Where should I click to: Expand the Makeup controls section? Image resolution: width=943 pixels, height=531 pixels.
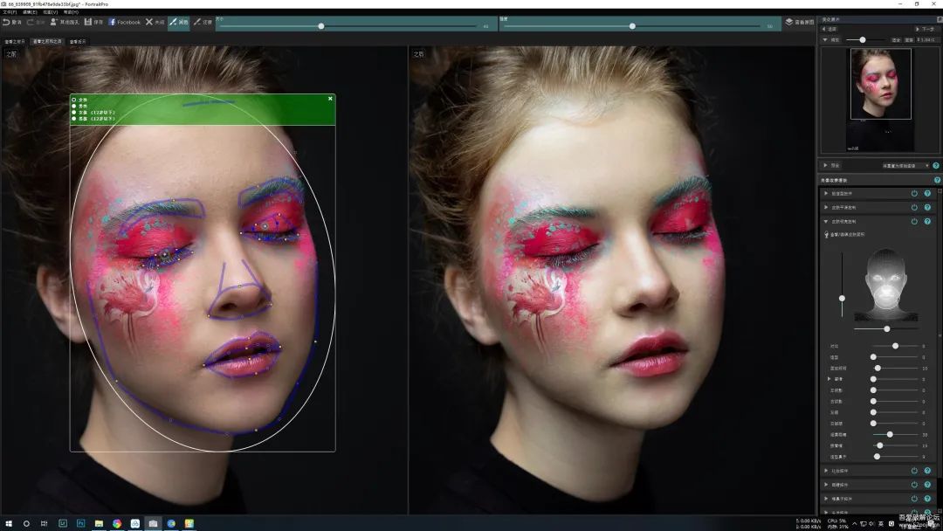(x=826, y=471)
